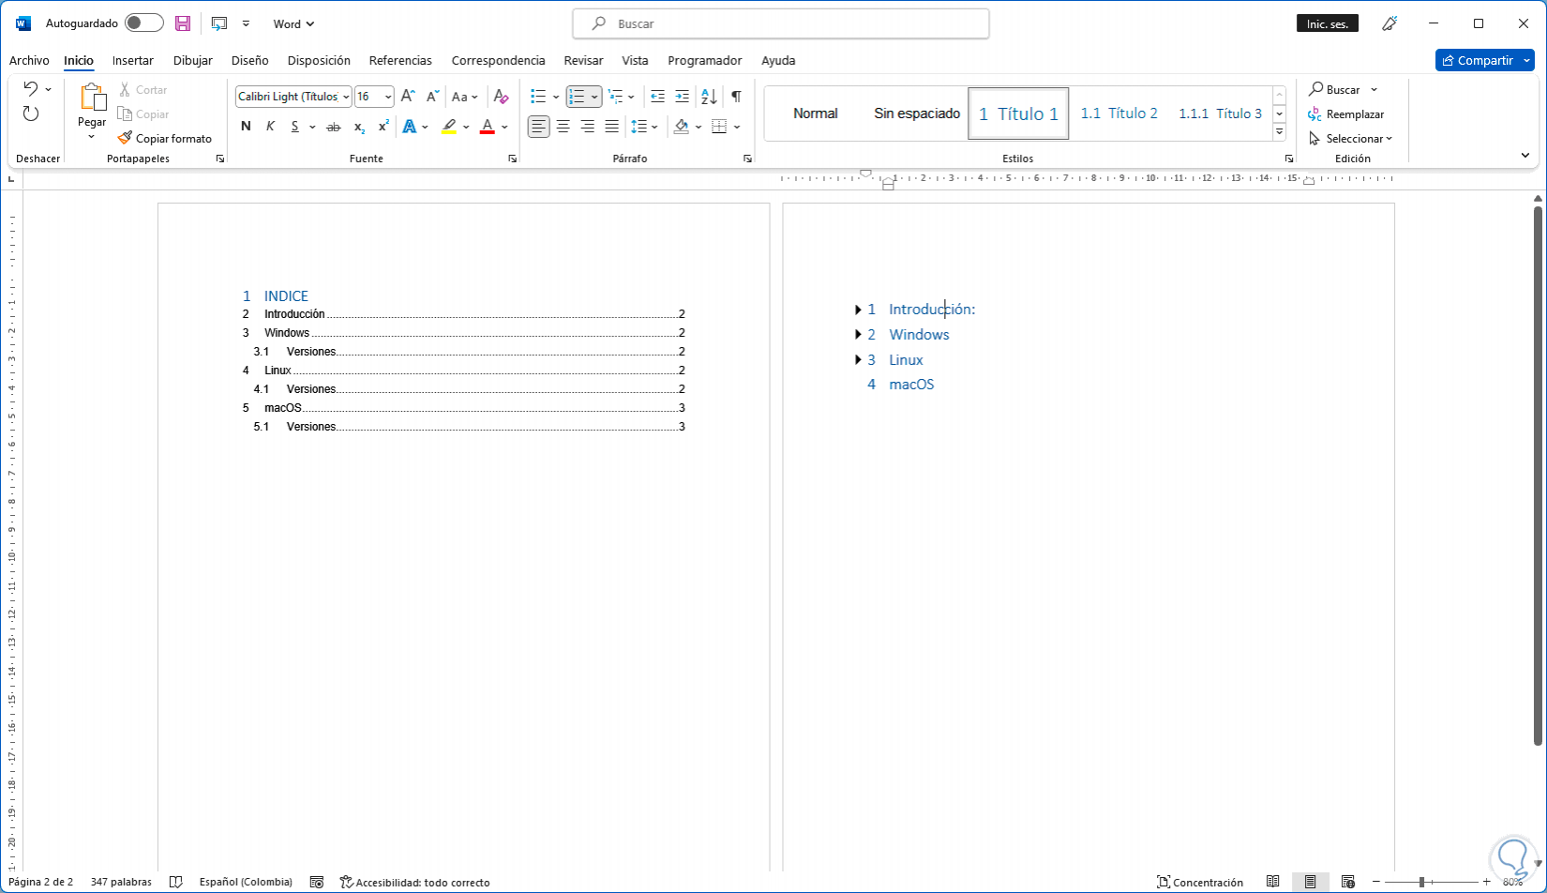Click the Reemplazar button

pos(1346,114)
